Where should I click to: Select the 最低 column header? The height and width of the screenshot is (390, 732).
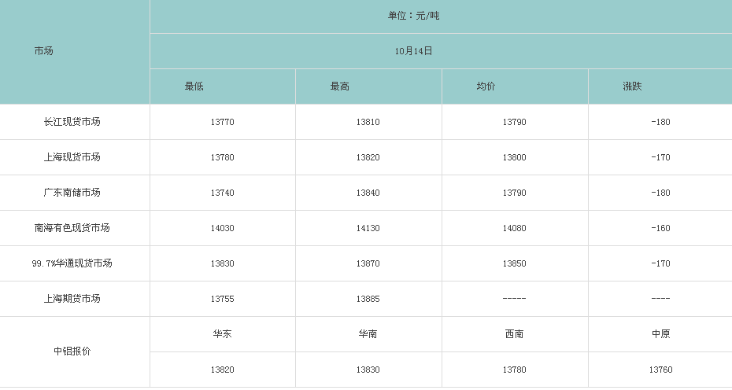[194, 86]
